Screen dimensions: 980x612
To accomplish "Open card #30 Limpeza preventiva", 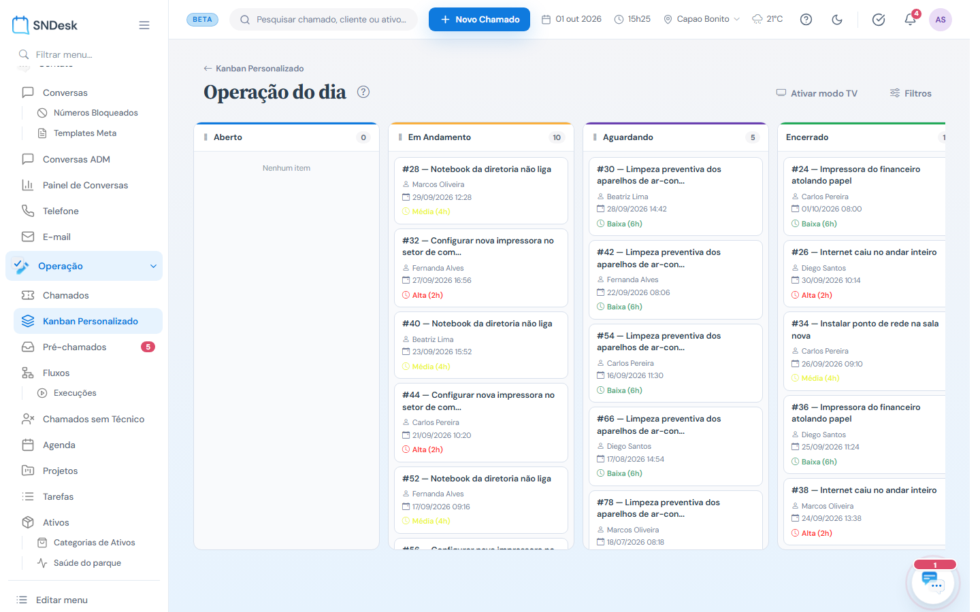I will click(x=676, y=197).
